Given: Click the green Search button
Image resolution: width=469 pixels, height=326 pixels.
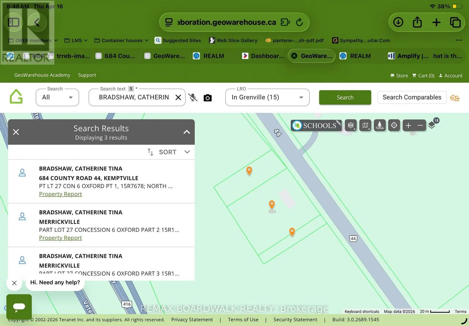Looking at the screenshot, I should pos(345,97).
